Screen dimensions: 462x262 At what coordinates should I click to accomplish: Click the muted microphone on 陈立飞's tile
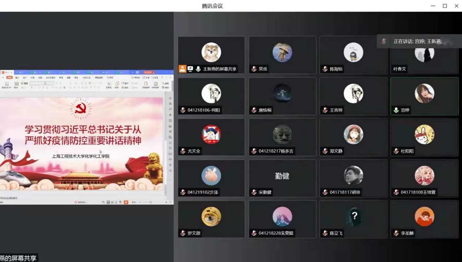(325, 233)
